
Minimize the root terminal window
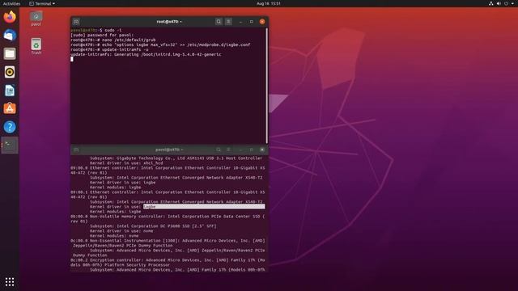tap(241, 22)
